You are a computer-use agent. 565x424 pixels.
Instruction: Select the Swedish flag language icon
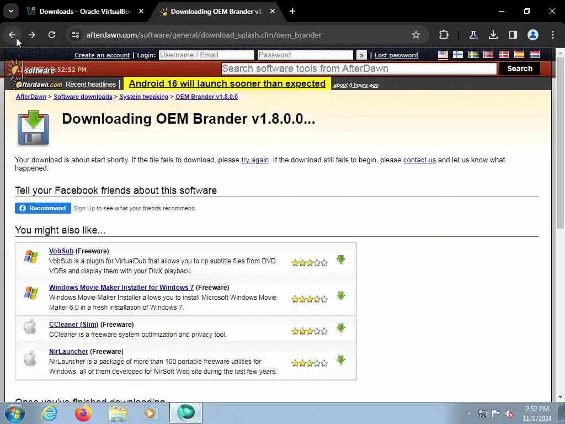[473, 55]
